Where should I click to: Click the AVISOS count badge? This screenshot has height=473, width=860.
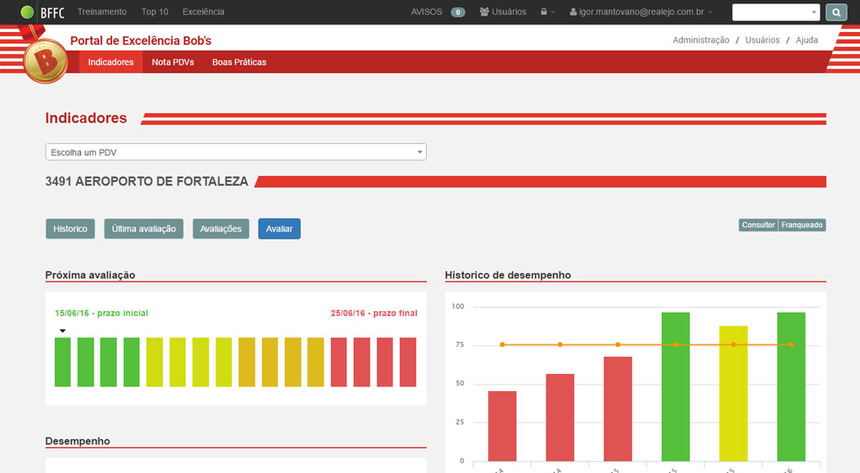tap(457, 12)
